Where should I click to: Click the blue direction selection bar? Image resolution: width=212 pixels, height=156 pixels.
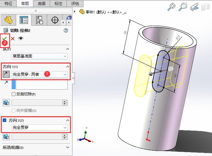[13, 84]
